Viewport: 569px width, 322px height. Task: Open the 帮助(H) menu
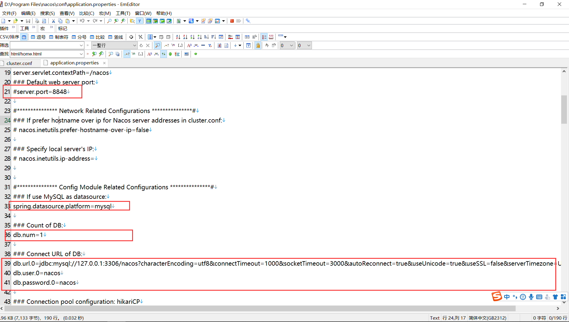pos(164,13)
